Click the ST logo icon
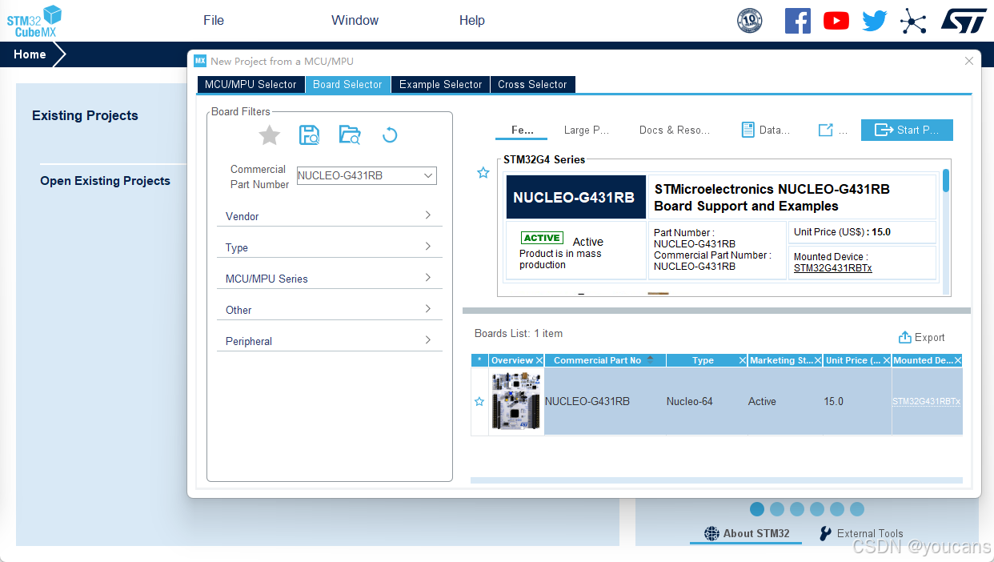 click(964, 21)
